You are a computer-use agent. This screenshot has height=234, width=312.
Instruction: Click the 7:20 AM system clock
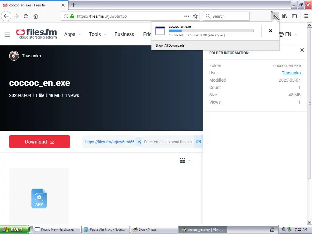(301, 229)
